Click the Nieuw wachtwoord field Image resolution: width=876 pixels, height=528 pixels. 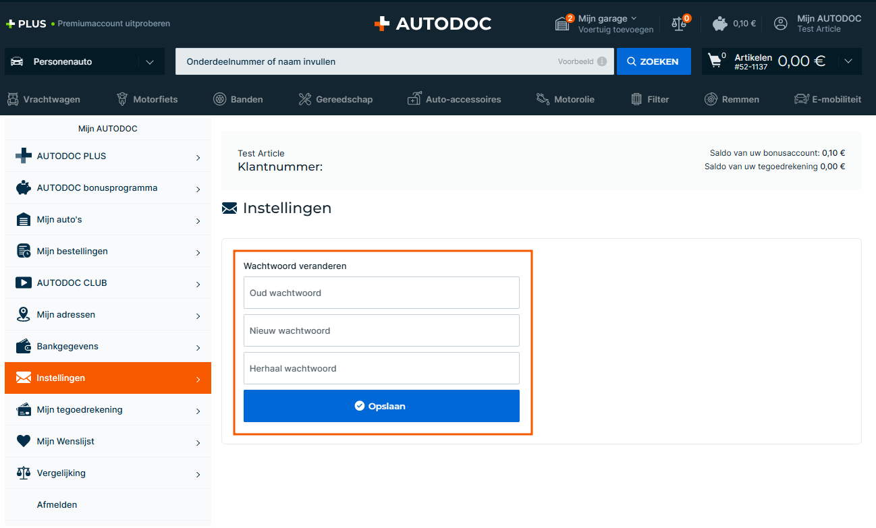381,330
